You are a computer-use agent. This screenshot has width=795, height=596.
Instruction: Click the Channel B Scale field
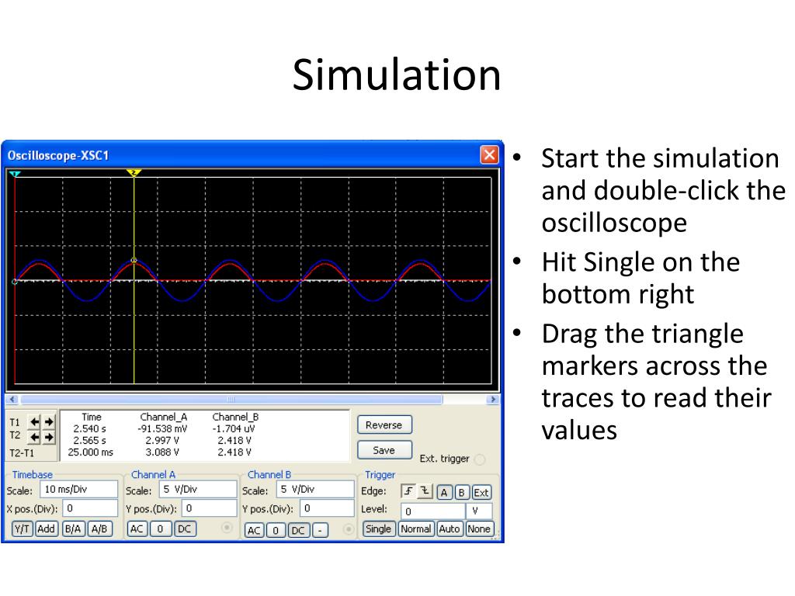315,489
